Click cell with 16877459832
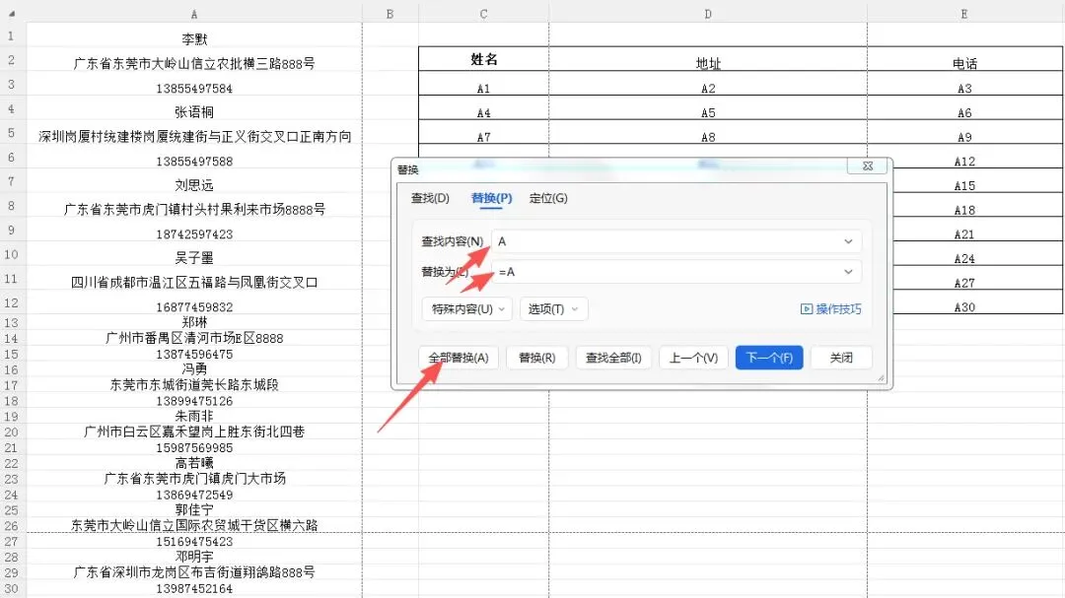This screenshot has height=598, width=1065. 194,306
